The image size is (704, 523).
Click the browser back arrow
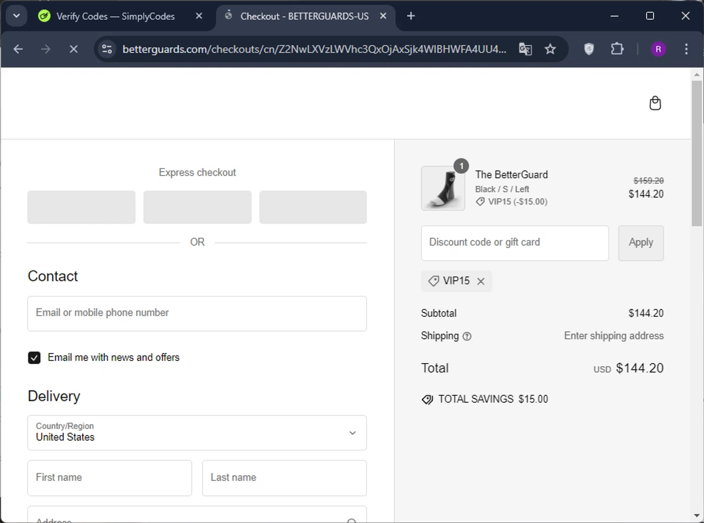pos(18,49)
